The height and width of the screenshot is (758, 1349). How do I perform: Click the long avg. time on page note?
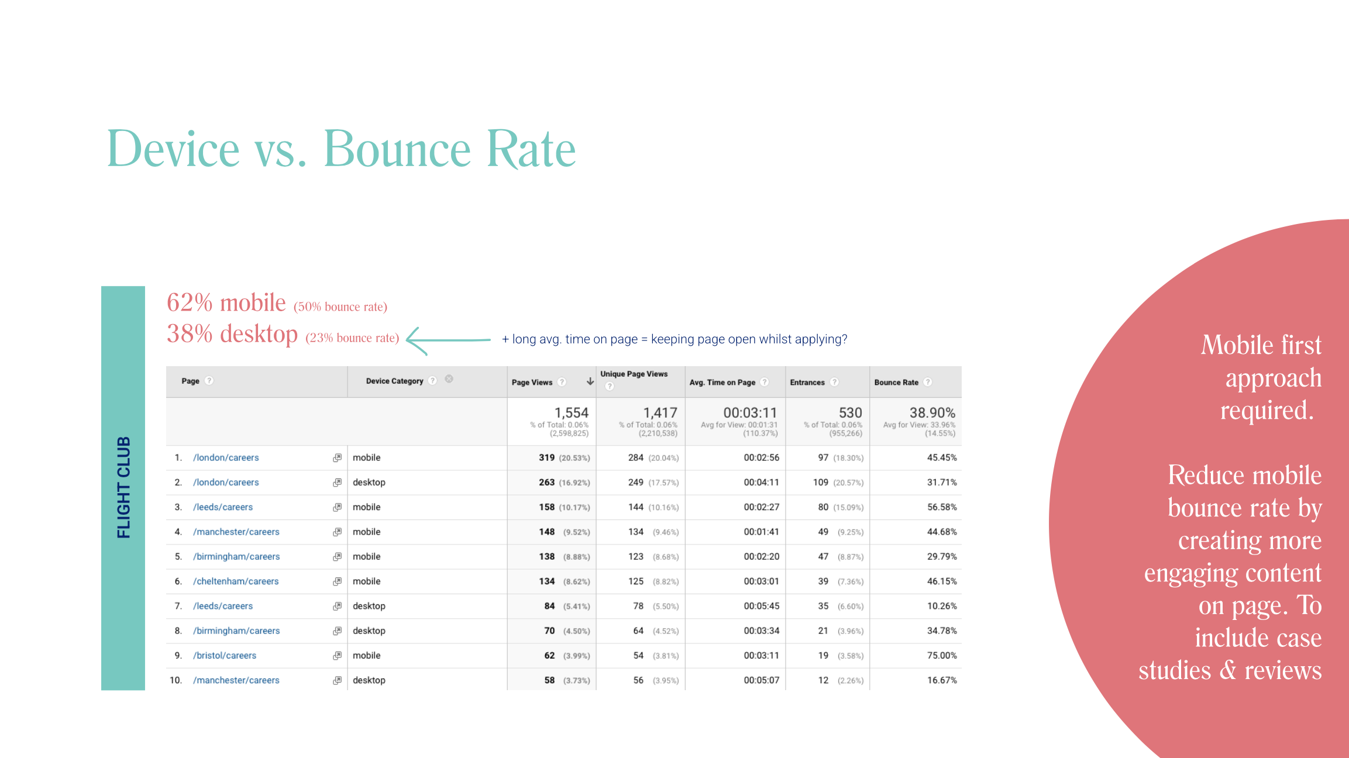pos(674,339)
